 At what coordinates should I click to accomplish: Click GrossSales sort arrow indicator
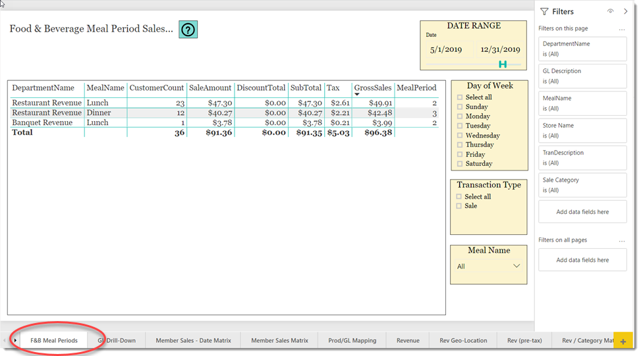click(357, 95)
